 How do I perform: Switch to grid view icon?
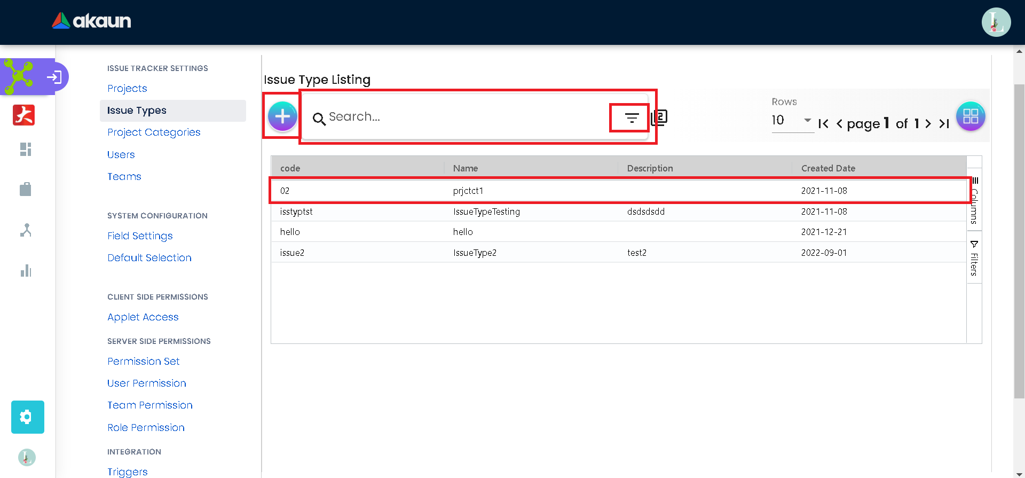970,116
